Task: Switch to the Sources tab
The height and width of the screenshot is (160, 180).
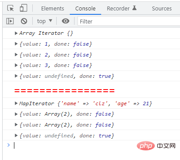Action: tap(162, 8)
